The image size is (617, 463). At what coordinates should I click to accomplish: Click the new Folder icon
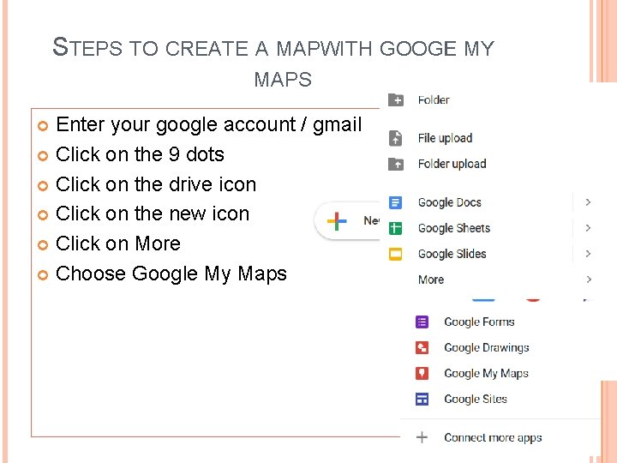[395, 100]
